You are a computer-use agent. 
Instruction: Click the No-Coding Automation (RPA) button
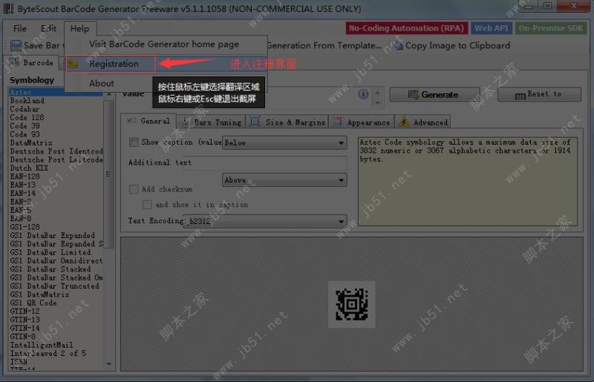(406, 28)
